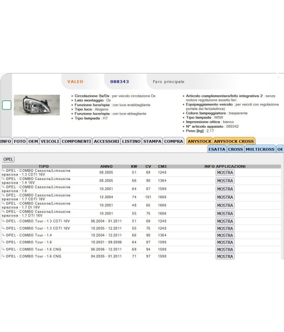Click the INFO APPLICAZIONI column header
This screenshot has width=284, height=332.
click(x=225, y=166)
